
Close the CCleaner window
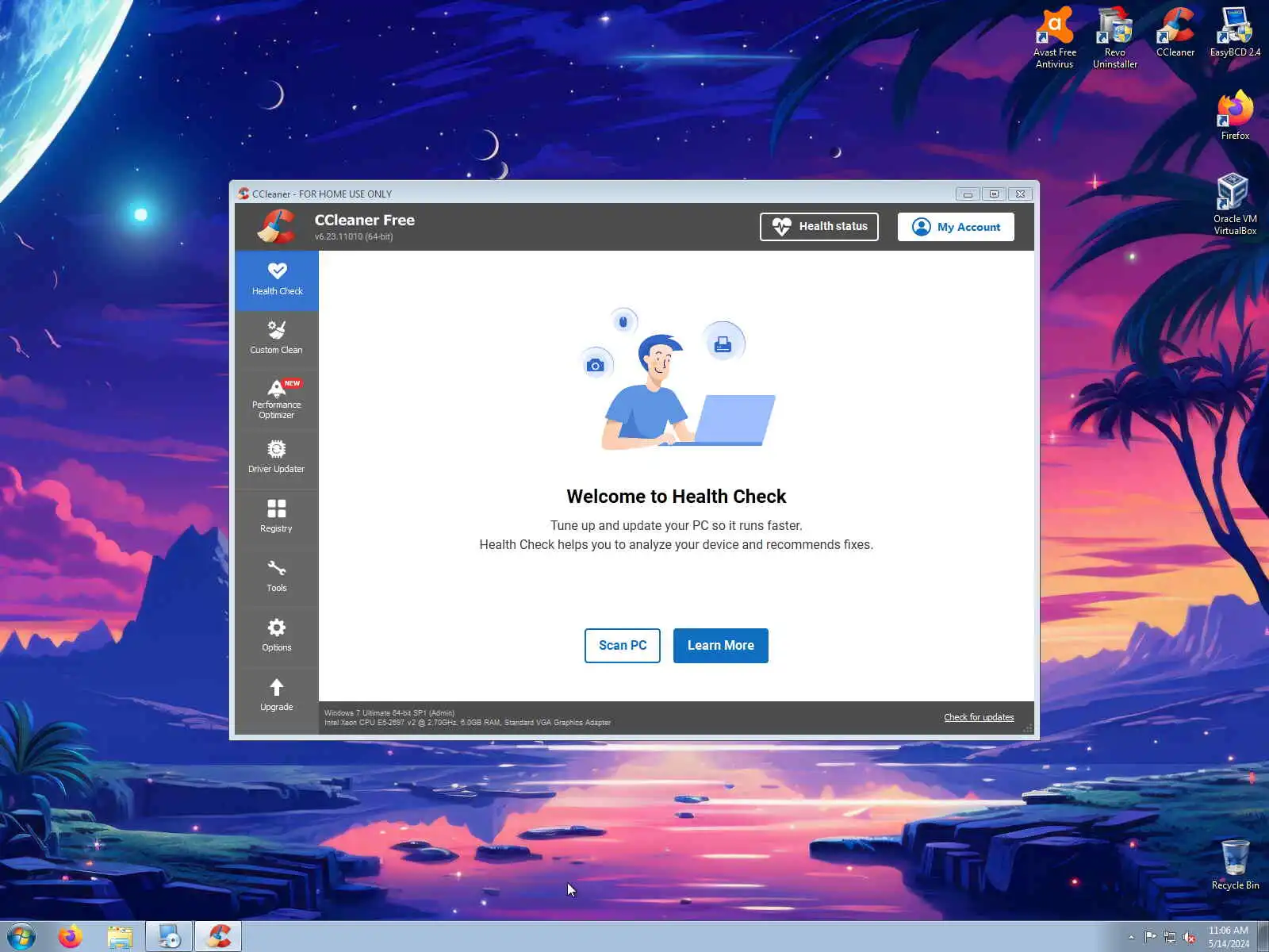[1021, 194]
